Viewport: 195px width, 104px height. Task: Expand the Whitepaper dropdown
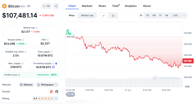[47, 85]
